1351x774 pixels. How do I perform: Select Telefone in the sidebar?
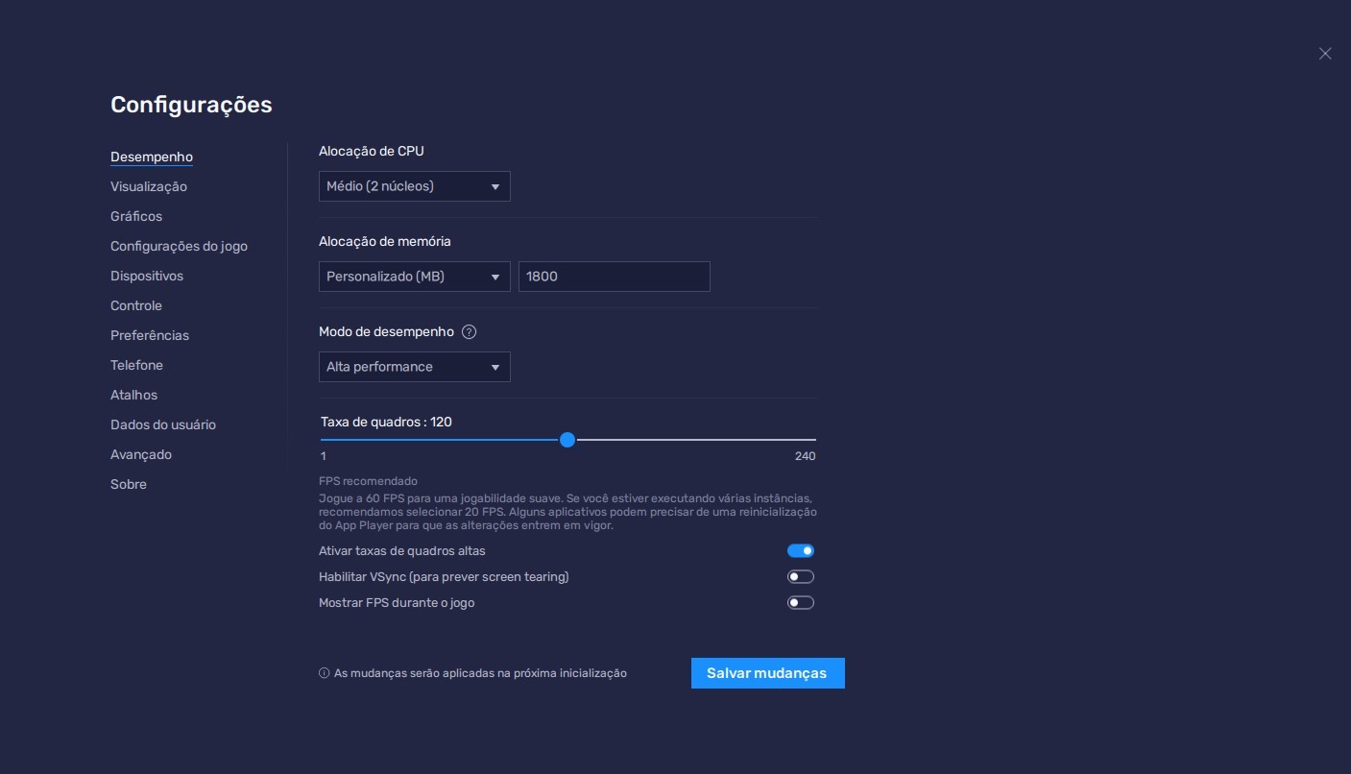136,365
